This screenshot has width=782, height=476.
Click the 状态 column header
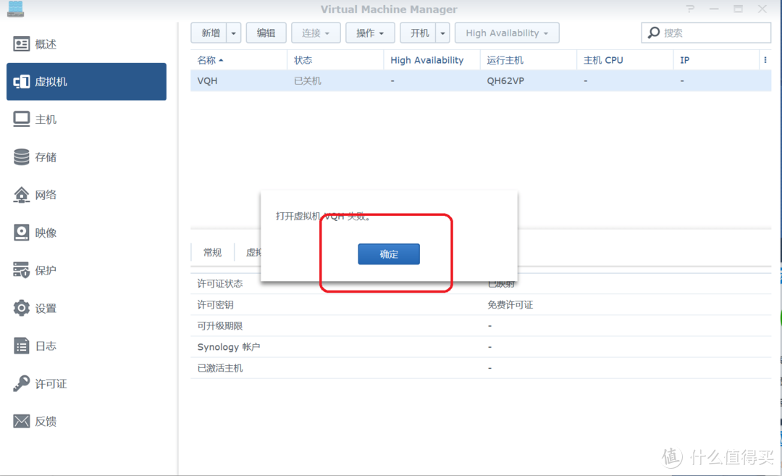coord(335,60)
